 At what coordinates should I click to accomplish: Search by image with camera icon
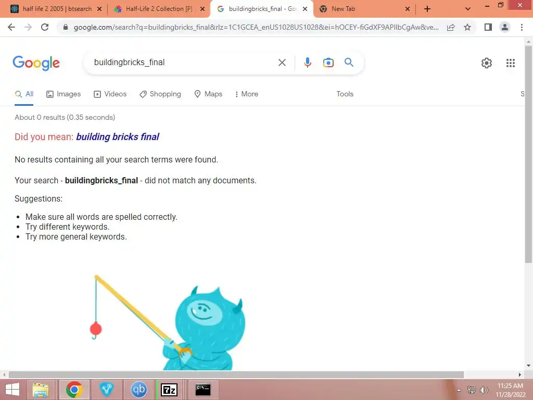[328, 63]
